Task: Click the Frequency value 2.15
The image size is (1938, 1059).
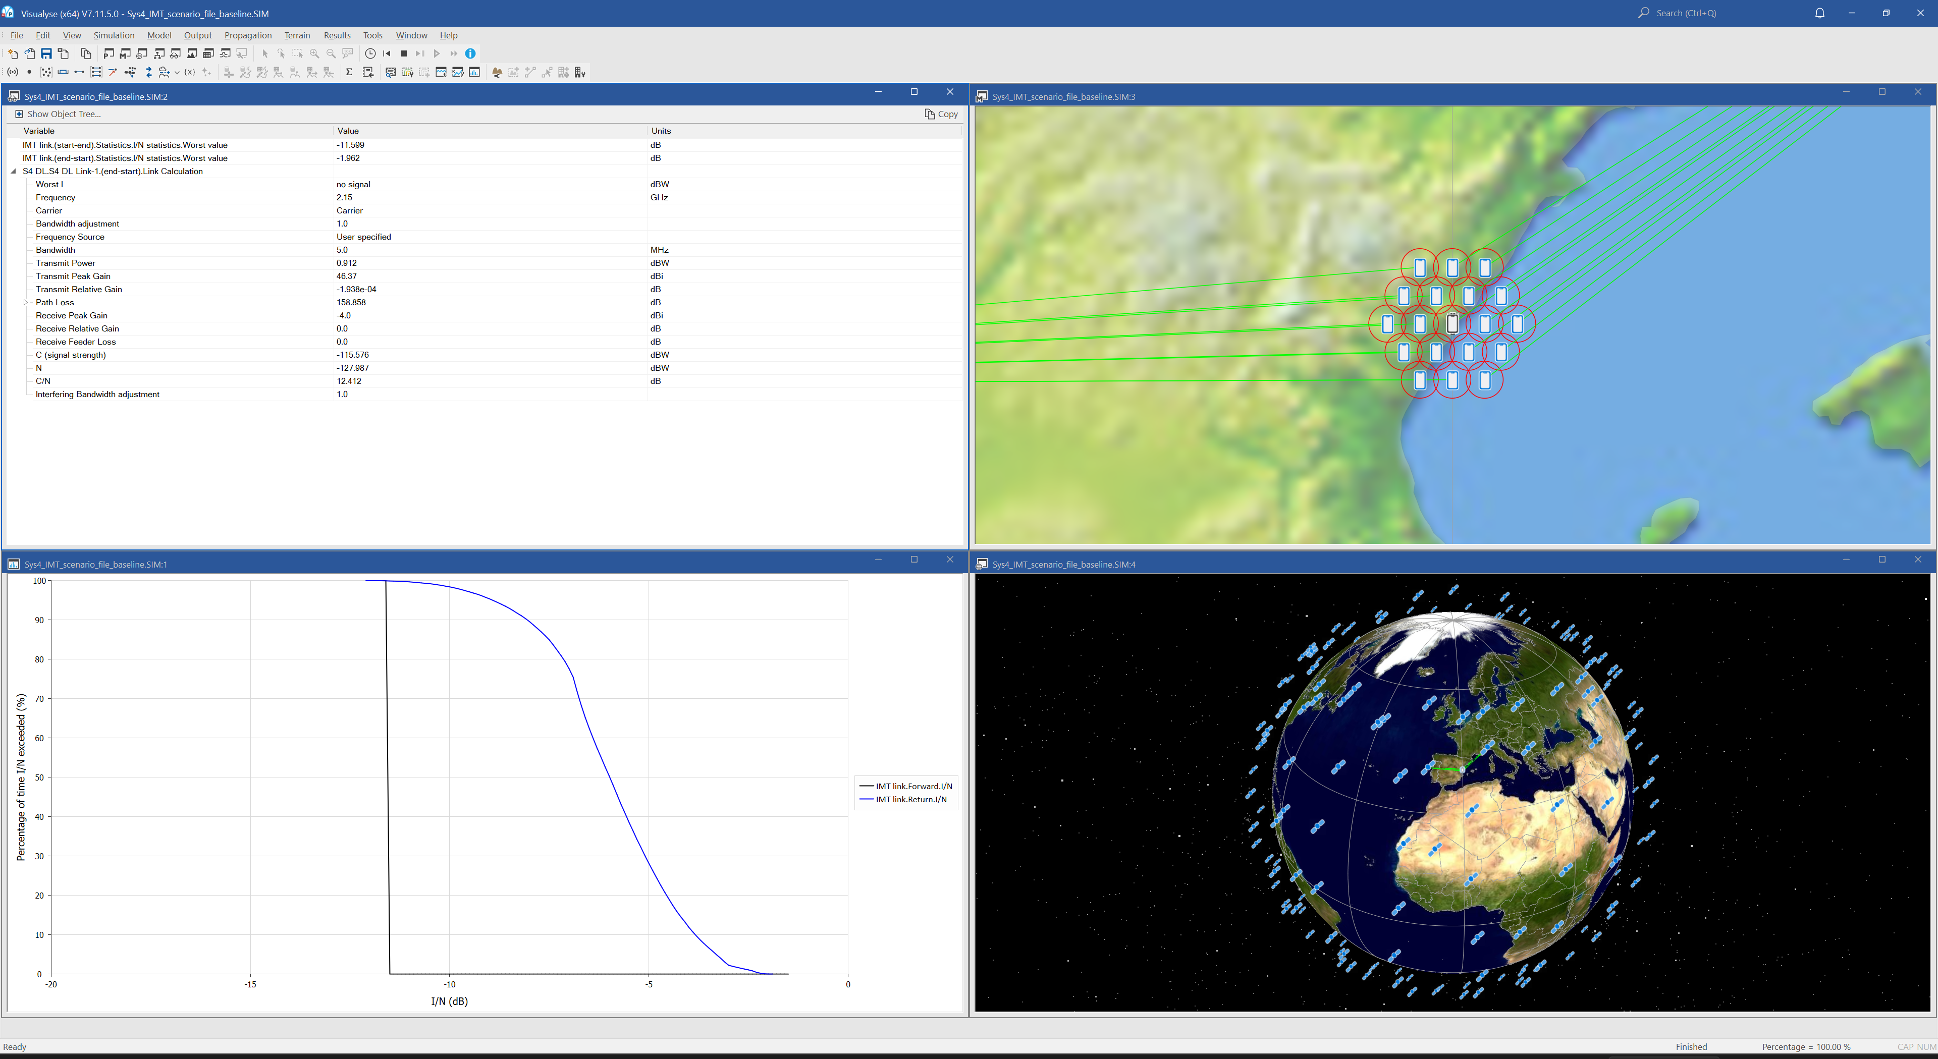Action: coord(344,198)
